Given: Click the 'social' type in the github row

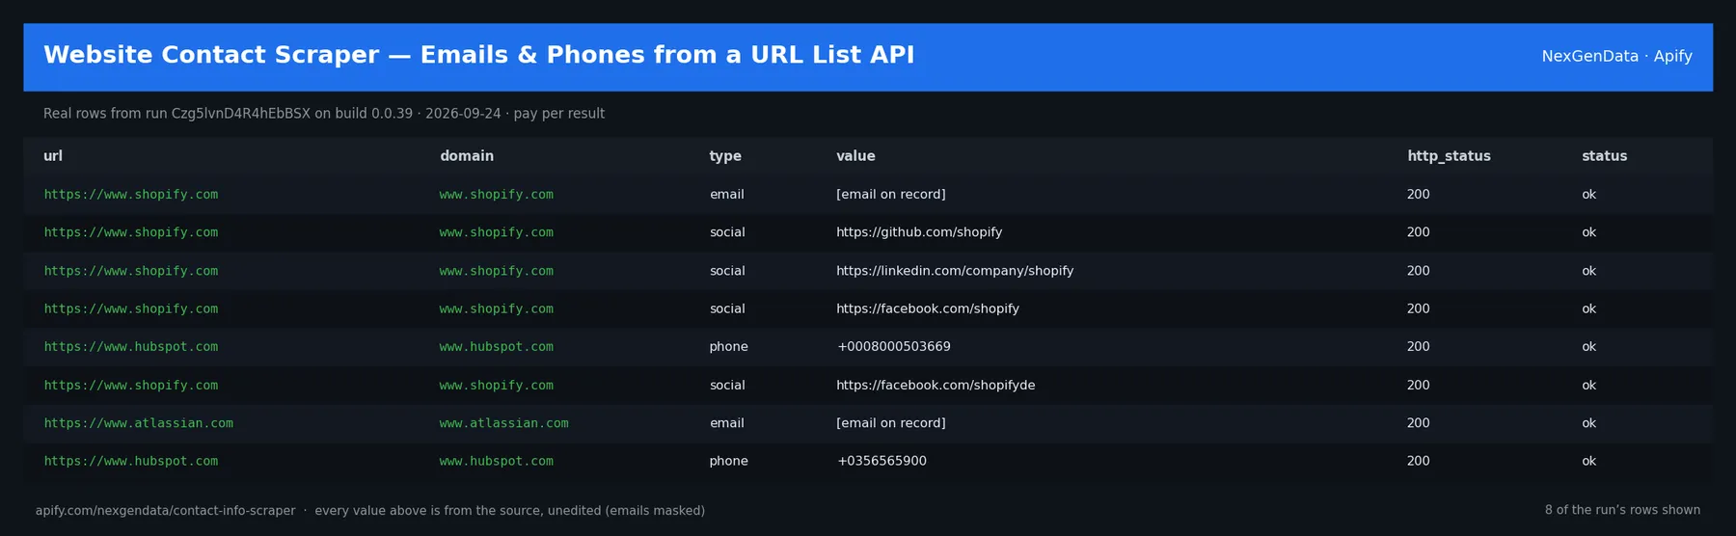Looking at the screenshot, I should point(727,232).
